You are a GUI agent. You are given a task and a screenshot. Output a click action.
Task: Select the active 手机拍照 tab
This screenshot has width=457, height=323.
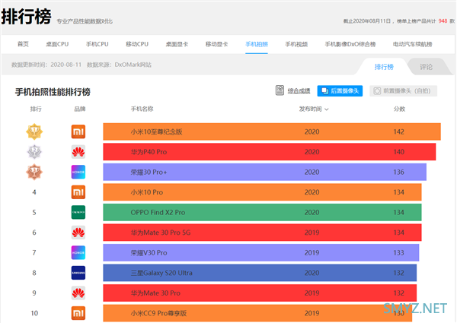(x=257, y=44)
